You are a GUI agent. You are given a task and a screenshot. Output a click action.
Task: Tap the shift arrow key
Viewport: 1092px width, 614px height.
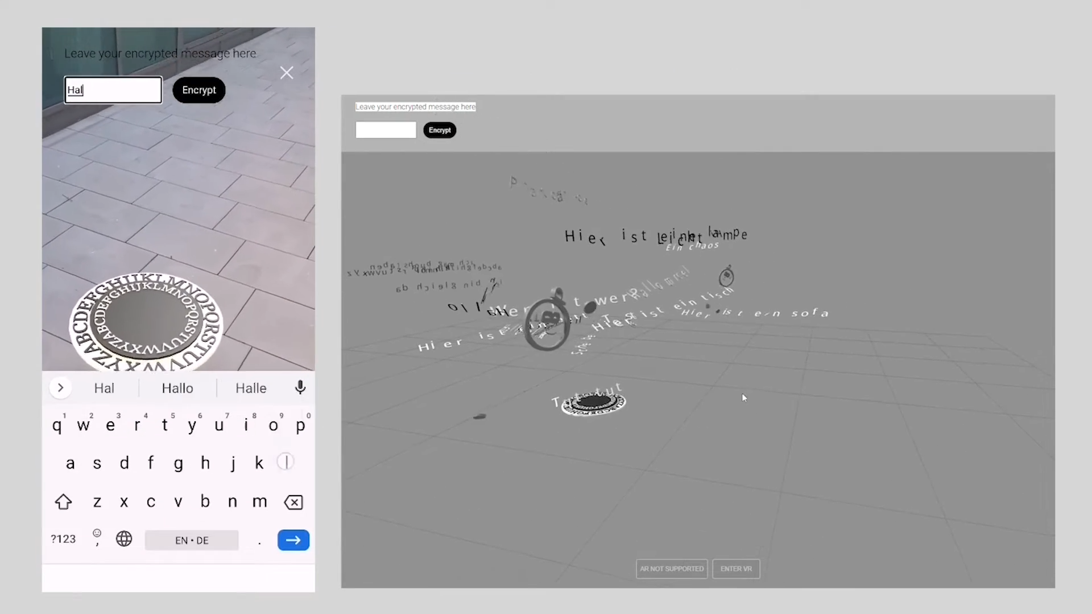pos(63,502)
